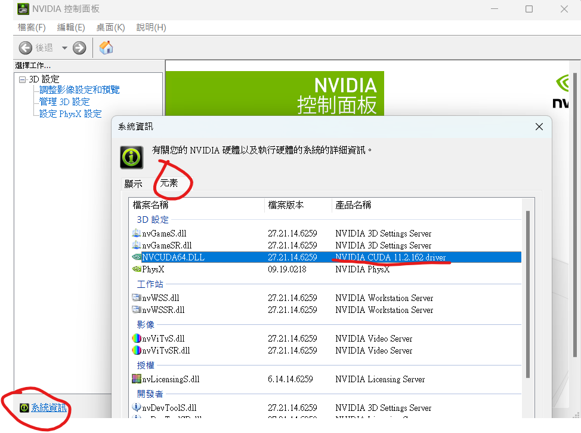The height and width of the screenshot is (433, 581).
Task: Open the 編輯(E) menu
Action: click(71, 27)
